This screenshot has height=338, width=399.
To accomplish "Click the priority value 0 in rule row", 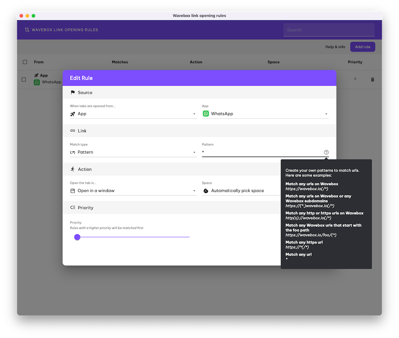I will [355, 79].
